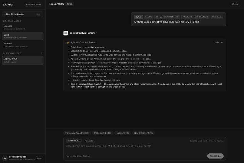Click the 'Planning:' step line
This screenshot has height=163, width=244.
click(x=116, y=63)
